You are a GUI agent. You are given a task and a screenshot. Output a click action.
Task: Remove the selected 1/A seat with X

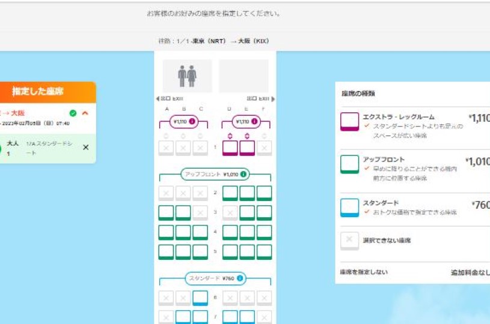click(85, 147)
